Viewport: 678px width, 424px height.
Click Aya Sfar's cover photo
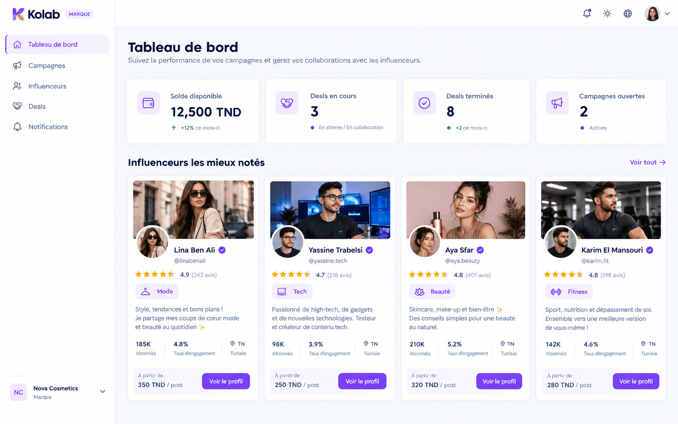coord(465,210)
